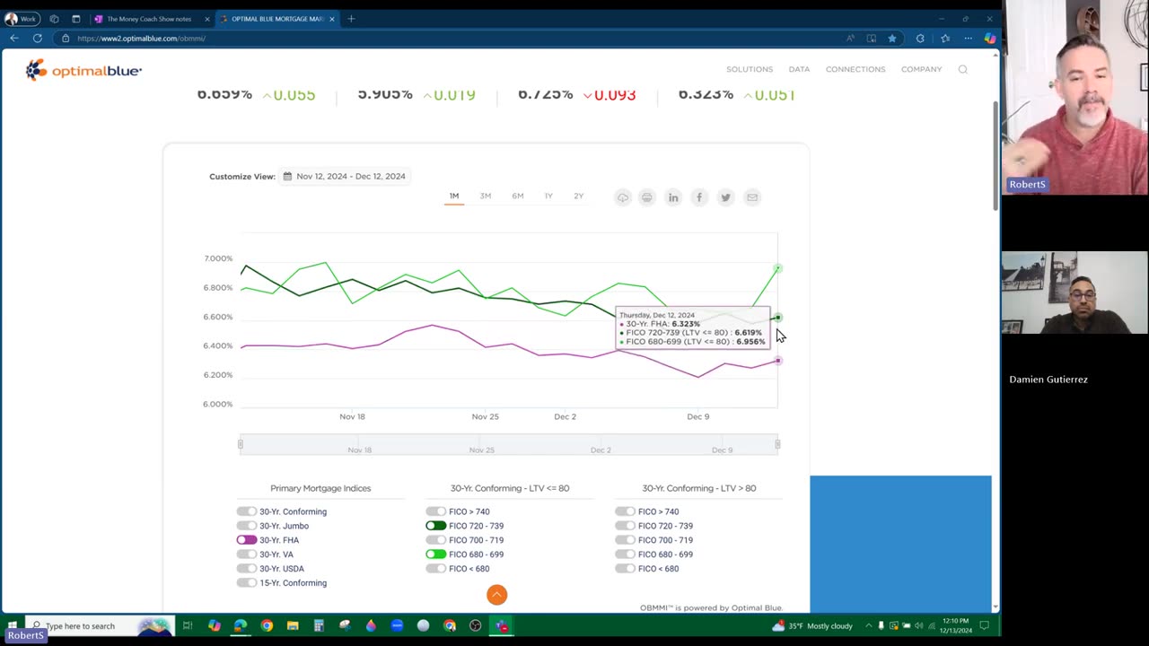Select the 1Y time range tab
Screen dimensions: 1149x646
548,196
